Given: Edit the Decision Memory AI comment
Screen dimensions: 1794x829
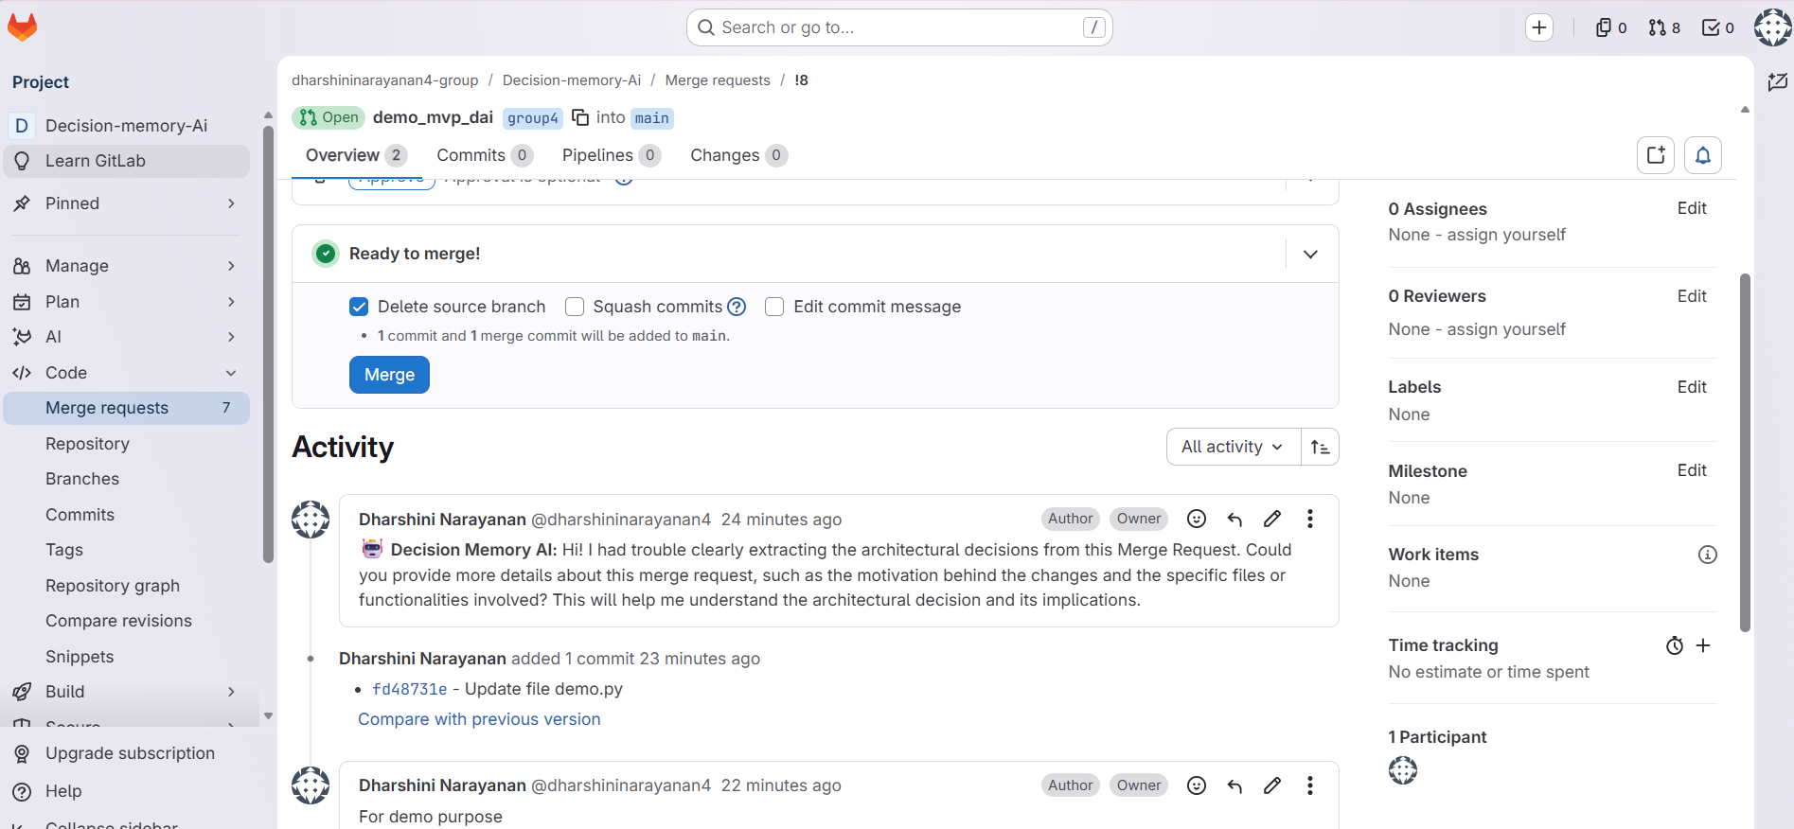Looking at the screenshot, I should (x=1272, y=519).
